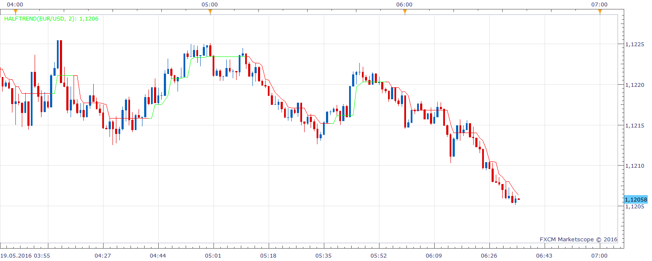Viewport: 652px width, 261px height.
Task: Click the current price tag 1,12058
Action: pos(636,199)
